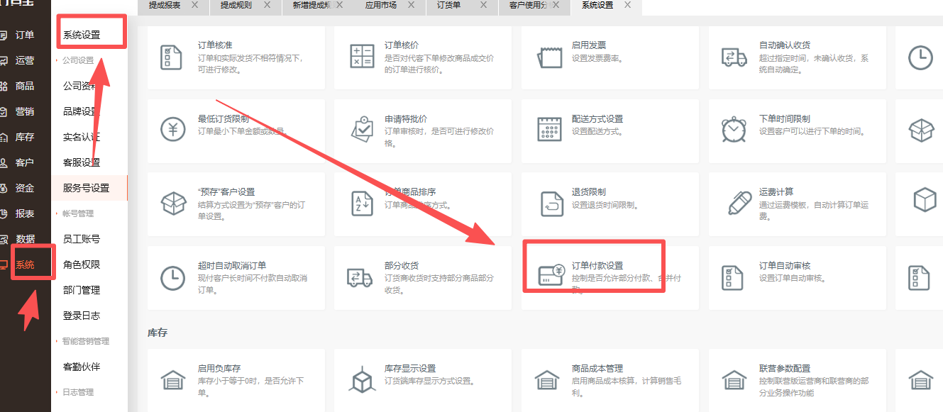Click the 订单付款设置 payment card icon
The height and width of the screenshot is (412, 943).
(x=551, y=275)
